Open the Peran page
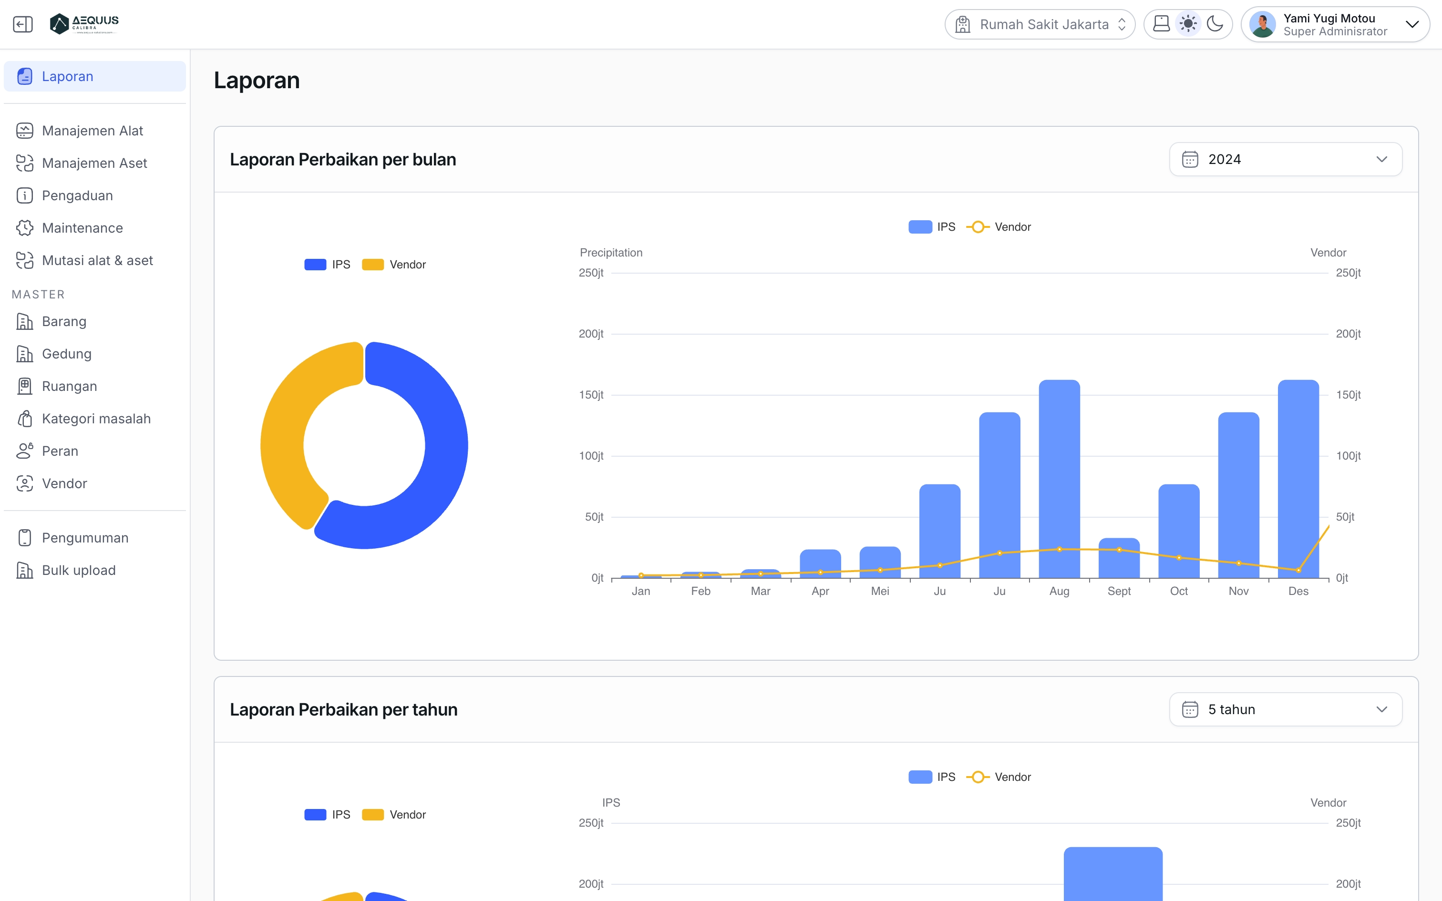Viewport: 1442px width, 901px height. [x=95, y=451]
